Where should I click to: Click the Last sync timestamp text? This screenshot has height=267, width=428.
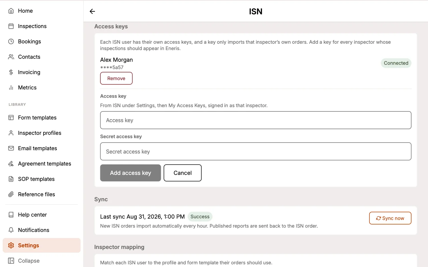(142, 217)
